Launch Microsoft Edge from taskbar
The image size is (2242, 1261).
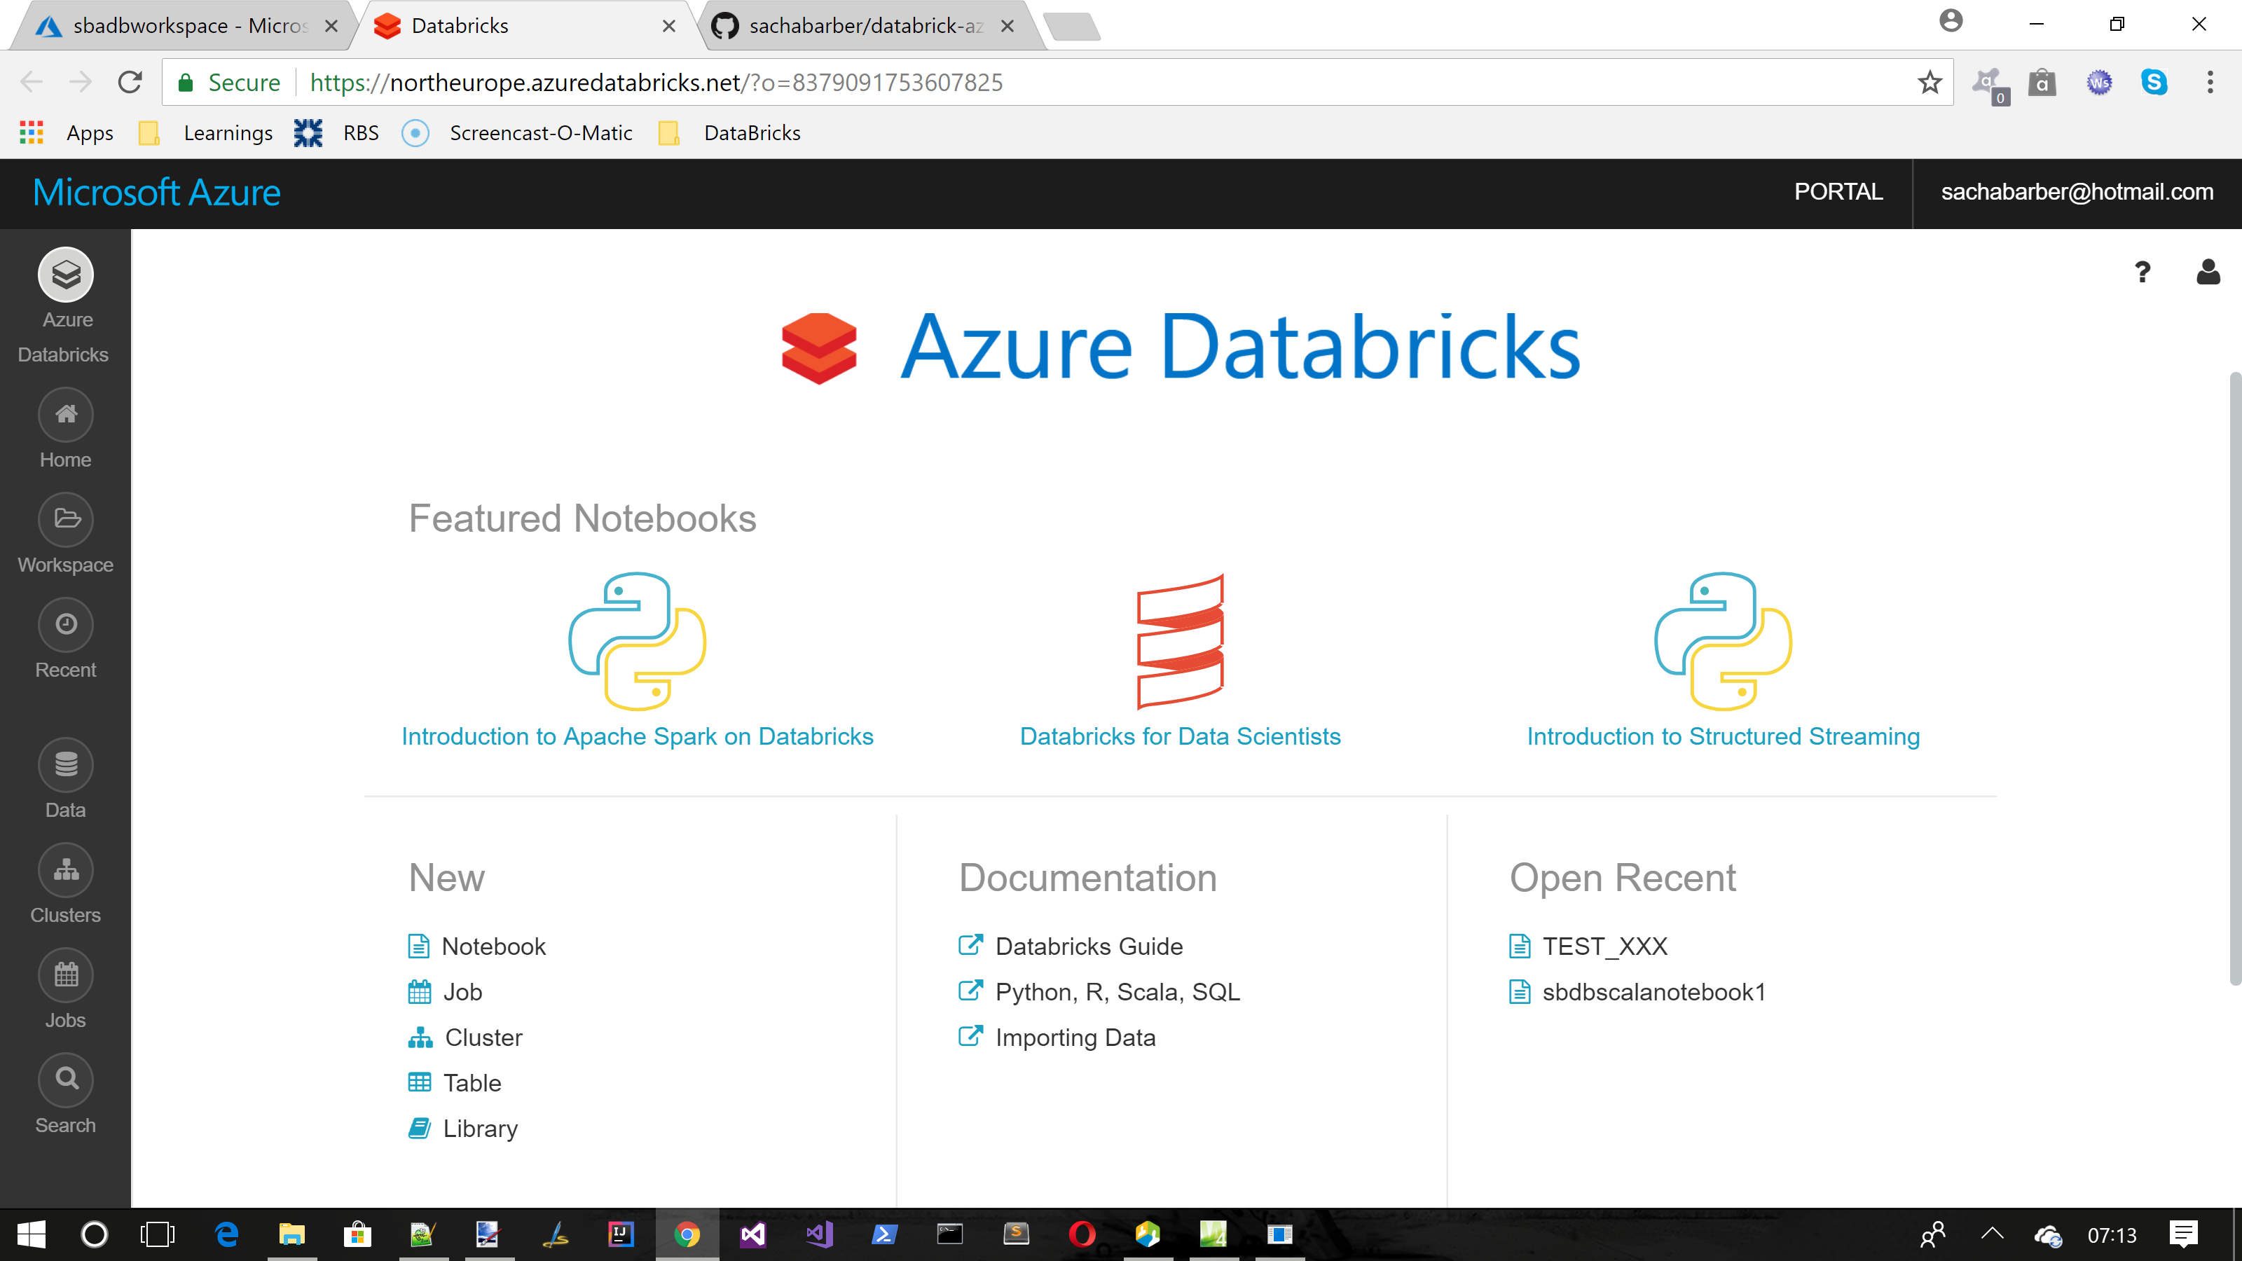(x=226, y=1234)
